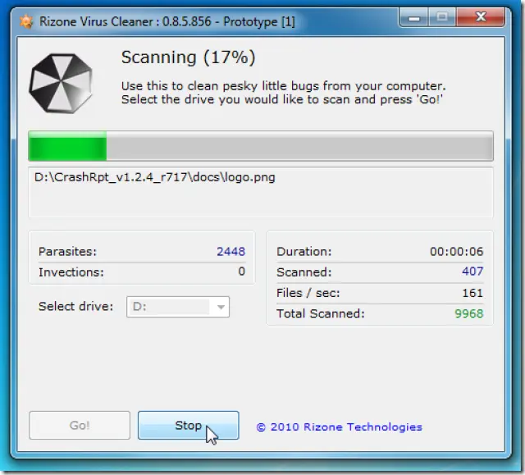The image size is (525, 475).
Task: Click the disabled Go! button
Action: pyautogui.click(x=80, y=426)
